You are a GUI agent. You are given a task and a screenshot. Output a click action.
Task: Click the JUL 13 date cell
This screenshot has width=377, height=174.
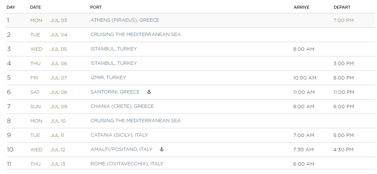[x=58, y=164]
